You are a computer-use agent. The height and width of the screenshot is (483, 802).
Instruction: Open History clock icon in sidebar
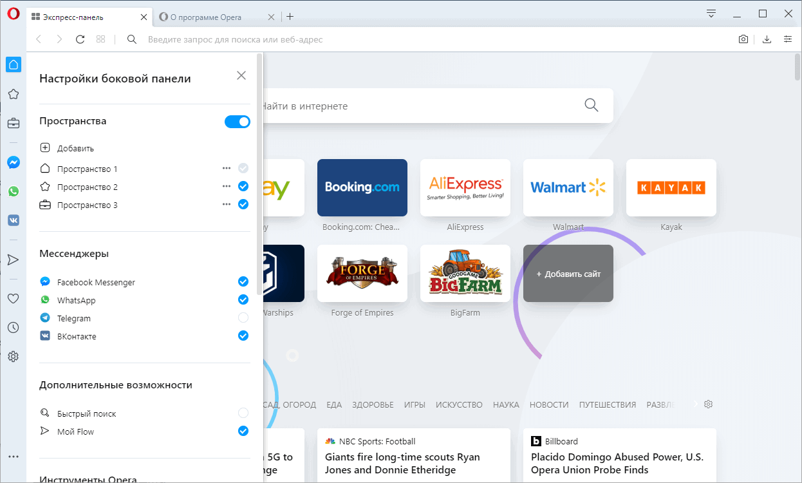[13, 328]
